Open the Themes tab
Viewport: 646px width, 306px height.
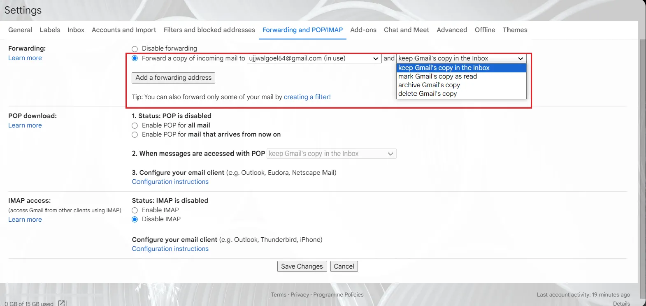[x=515, y=30]
